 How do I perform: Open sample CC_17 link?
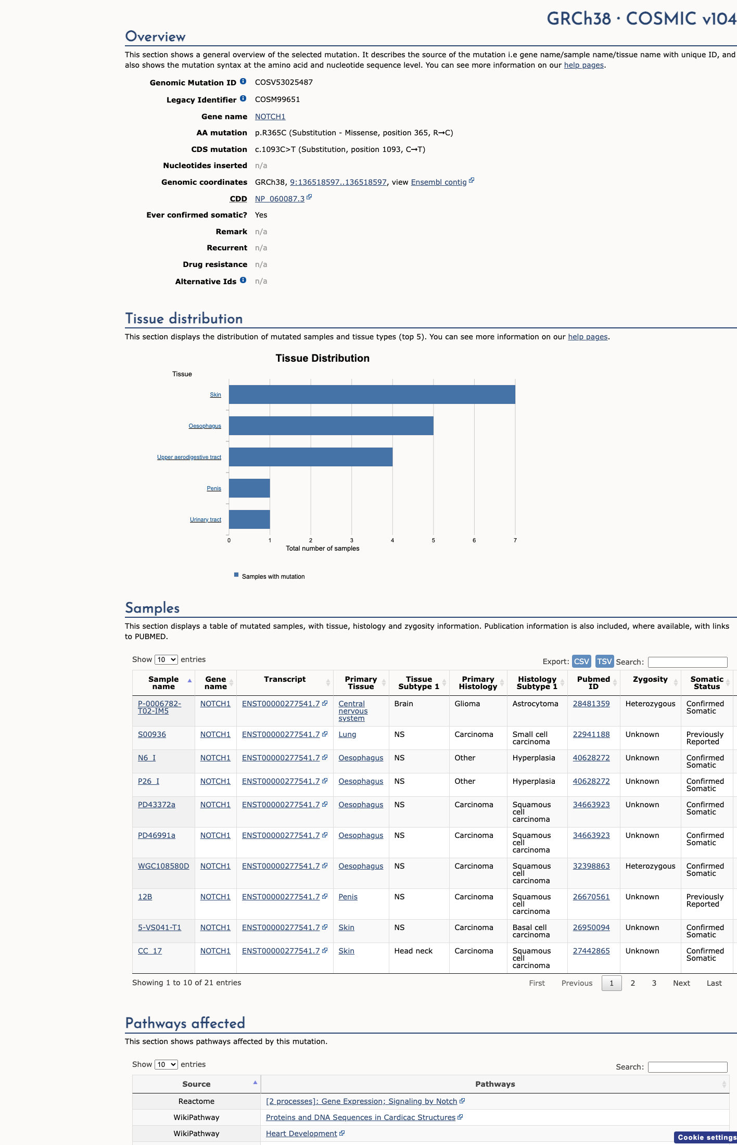click(150, 951)
